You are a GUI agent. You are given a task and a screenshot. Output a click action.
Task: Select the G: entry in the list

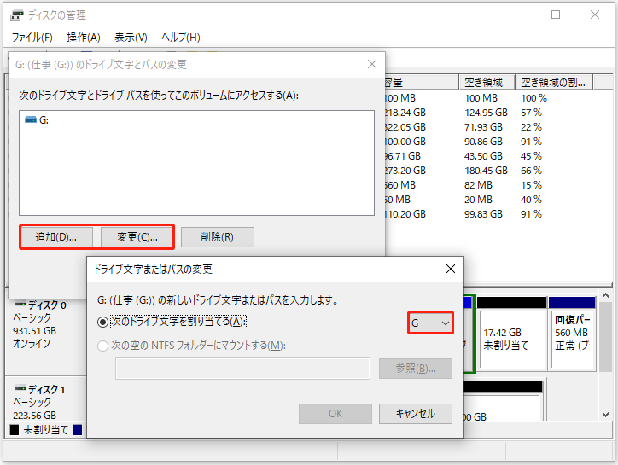coord(37,120)
